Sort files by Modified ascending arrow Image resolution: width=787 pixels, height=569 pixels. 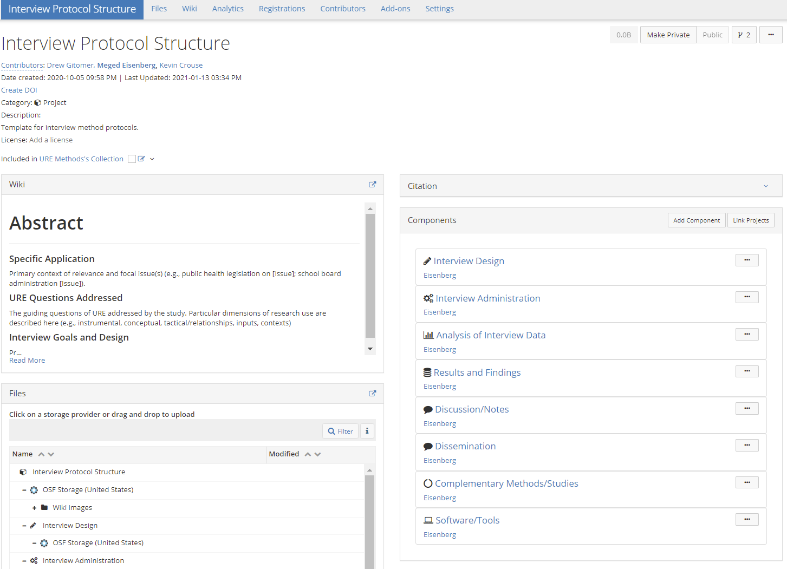click(308, 454)
